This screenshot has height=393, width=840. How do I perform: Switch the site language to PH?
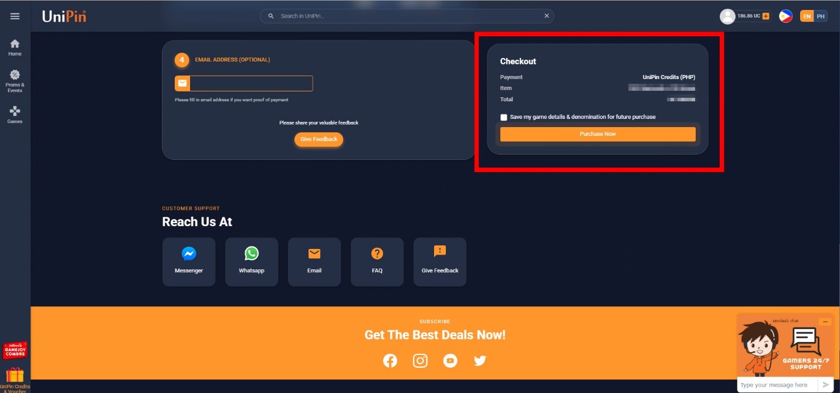[820, 16]
